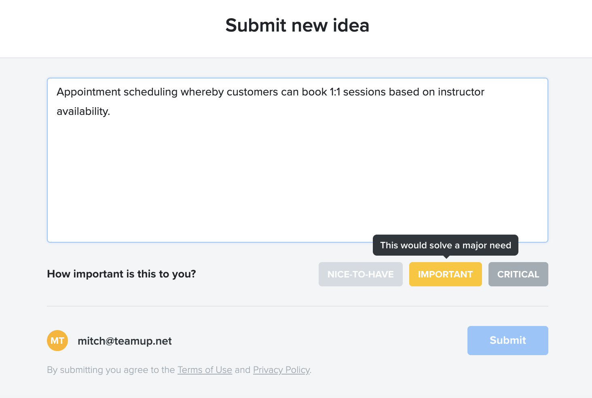Click the word "scheduling" in the idea text
The image size is (592, 398).
pos(150,92)
